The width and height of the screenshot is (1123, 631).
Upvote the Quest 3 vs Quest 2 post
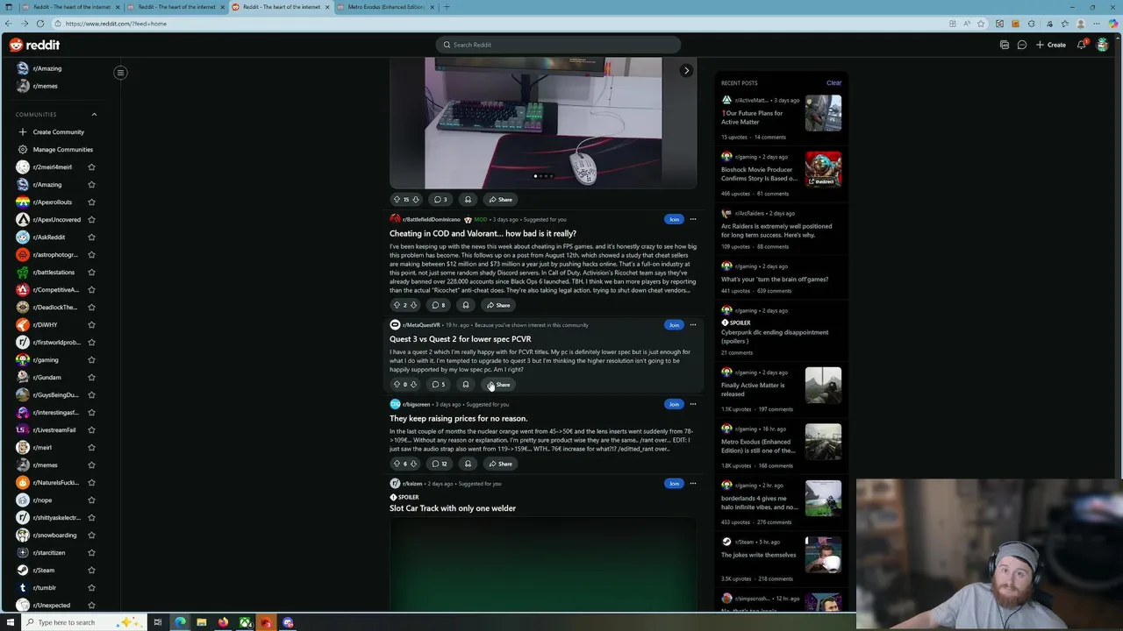tap(396, 385)
